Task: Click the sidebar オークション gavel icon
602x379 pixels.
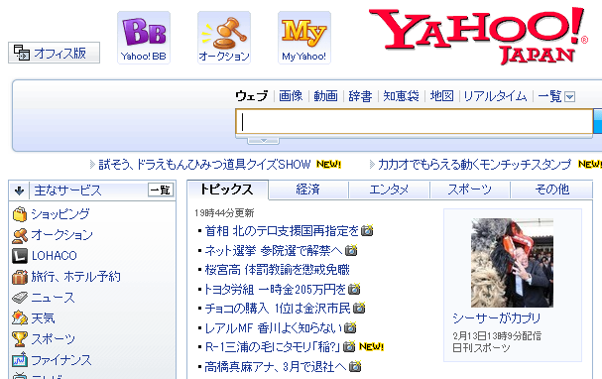Action: (x=20, y=235)
